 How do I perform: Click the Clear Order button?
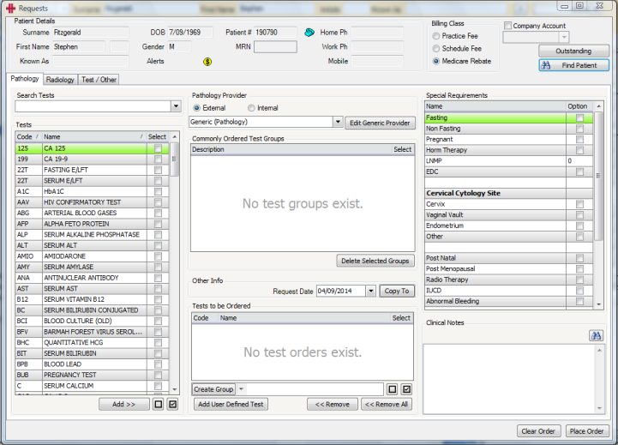538,431
